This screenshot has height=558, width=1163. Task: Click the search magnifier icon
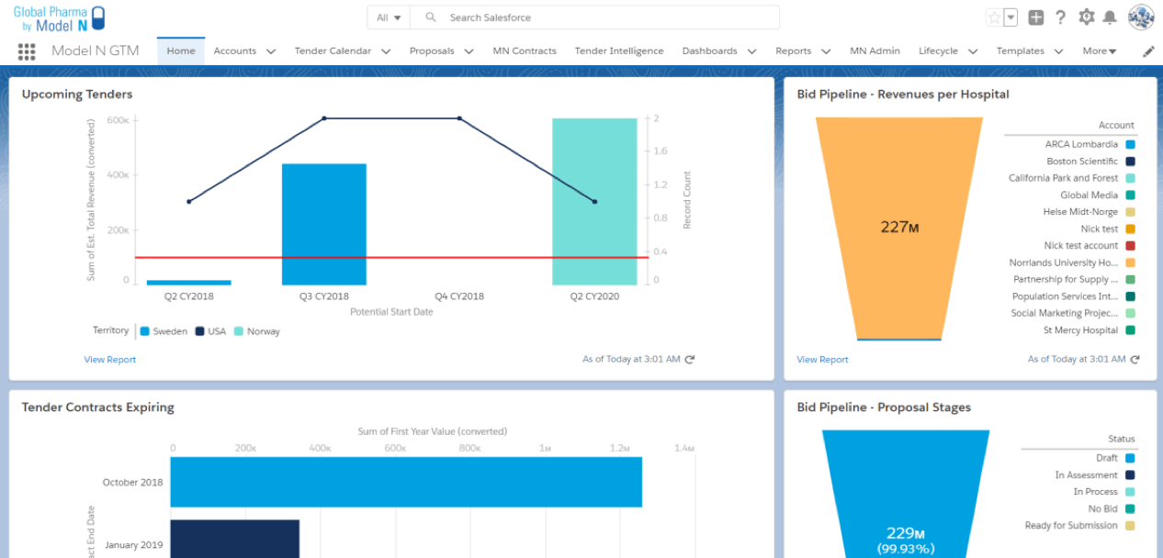[431, 17]
